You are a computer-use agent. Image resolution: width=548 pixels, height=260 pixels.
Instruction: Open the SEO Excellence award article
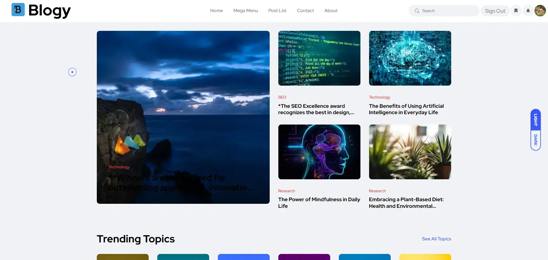(x=316, y=109)
